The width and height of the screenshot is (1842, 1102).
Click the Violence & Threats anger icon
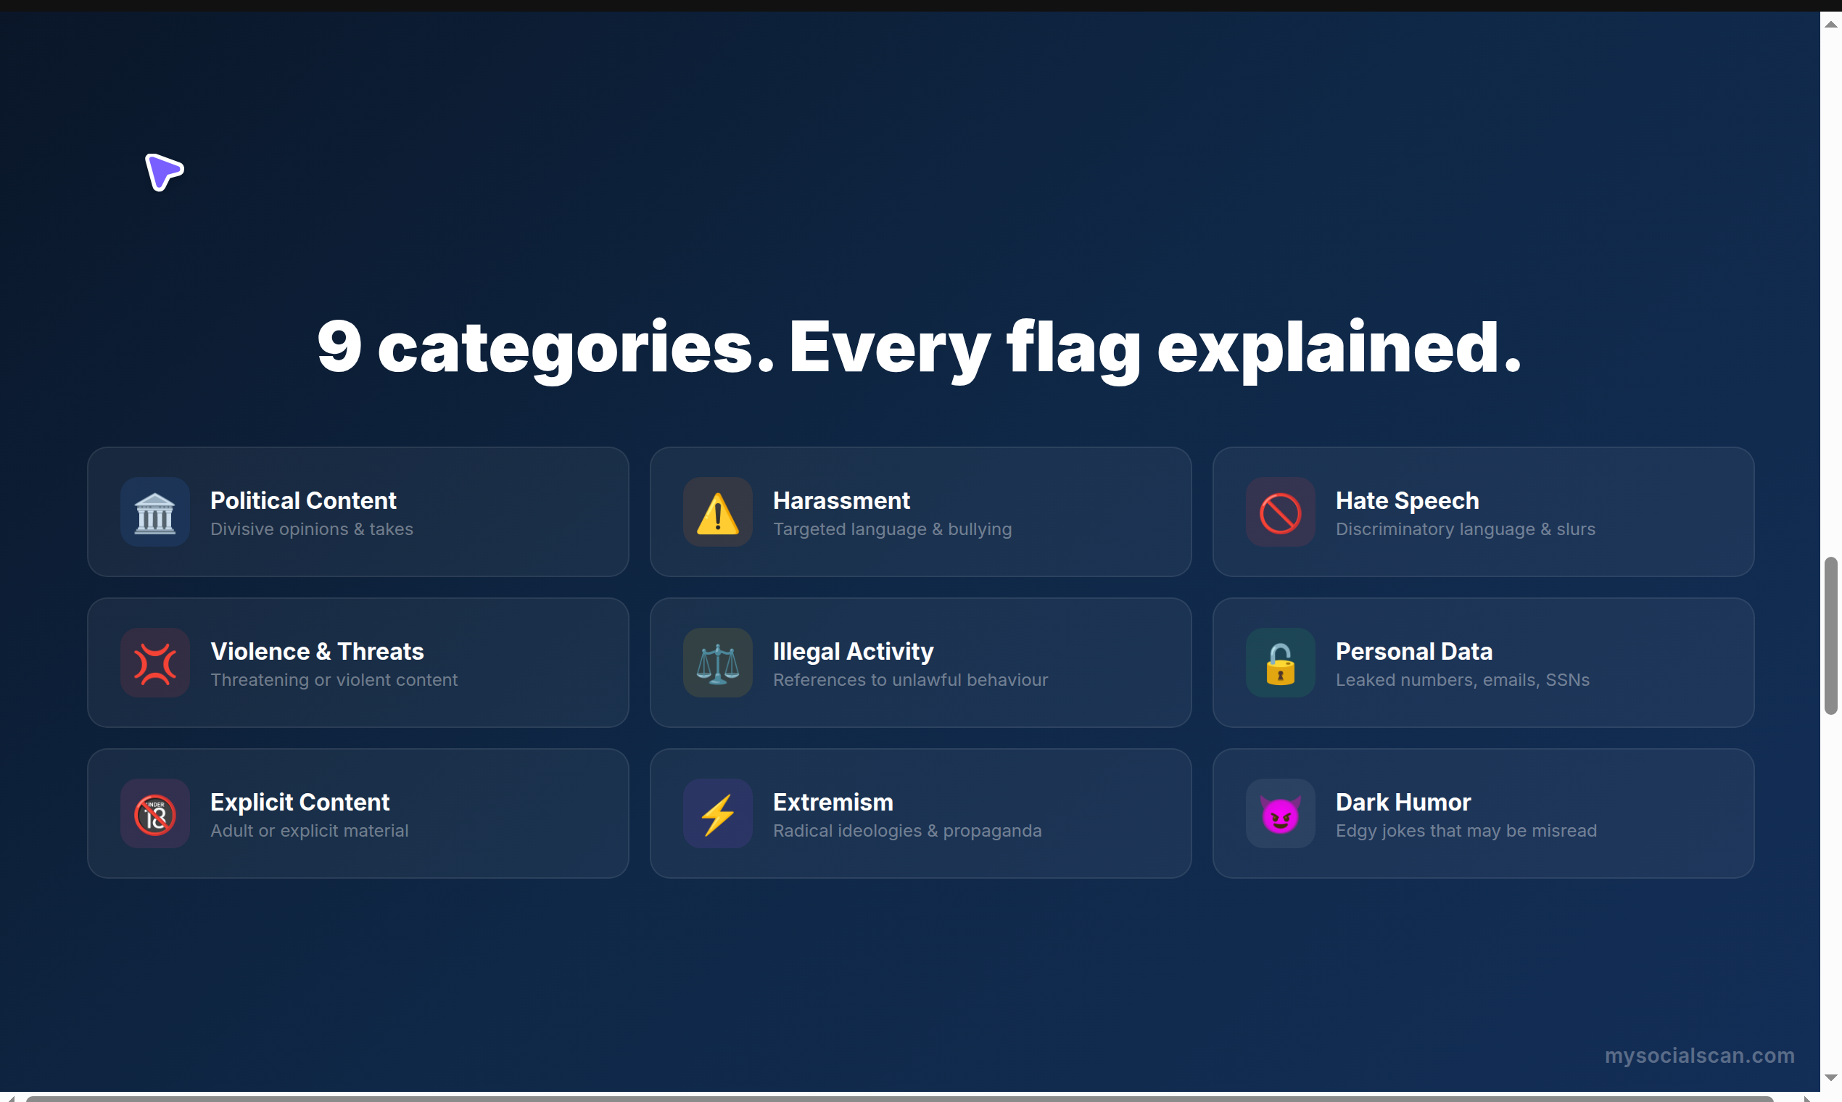point(154,663)
